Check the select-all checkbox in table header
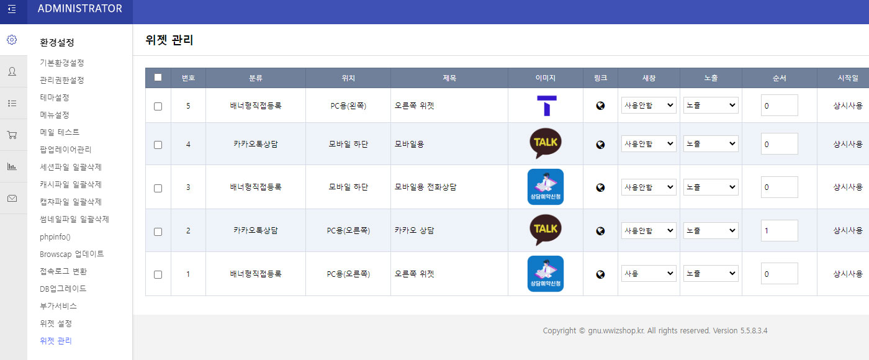This screenshot has height=360, width=869. (158, 78)
